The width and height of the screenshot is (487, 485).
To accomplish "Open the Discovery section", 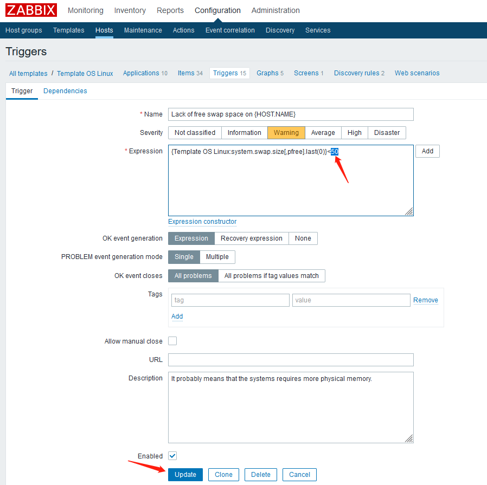I will [280, 30].
